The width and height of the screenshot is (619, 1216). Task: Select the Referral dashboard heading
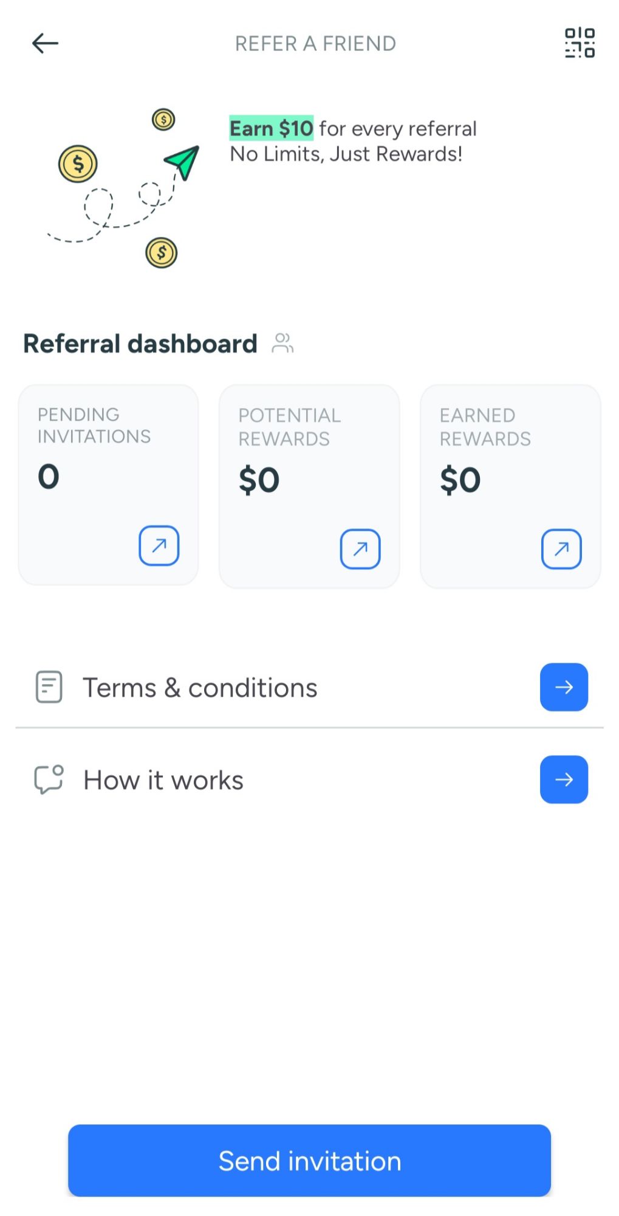click(x=139, y=343)
